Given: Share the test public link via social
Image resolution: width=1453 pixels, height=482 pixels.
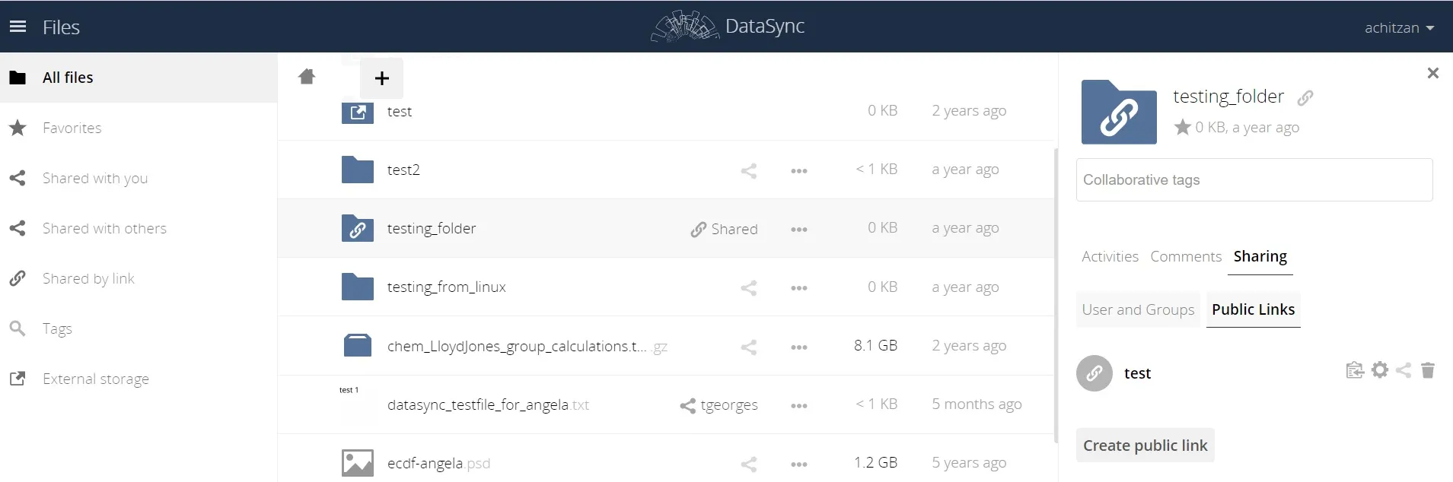Looking at the screenshot, I should (1404, 370).
